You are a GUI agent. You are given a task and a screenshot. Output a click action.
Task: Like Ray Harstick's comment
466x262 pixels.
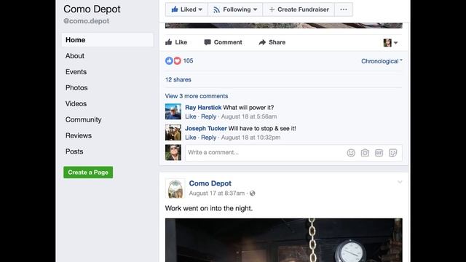pos(191,116)
